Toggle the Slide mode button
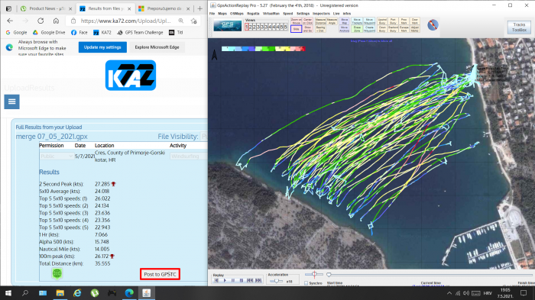The image size is (535, 300). 297,29
